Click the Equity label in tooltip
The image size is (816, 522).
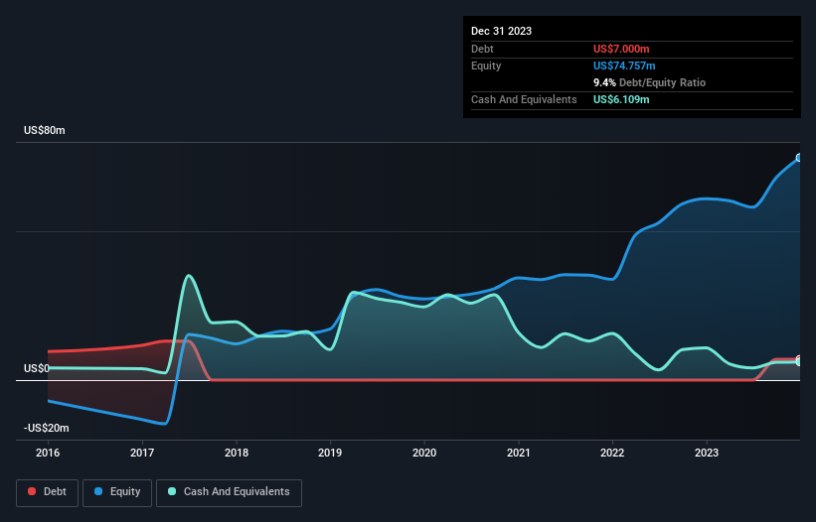[486, 65]
